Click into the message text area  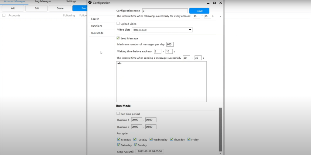tap(161, 82)
